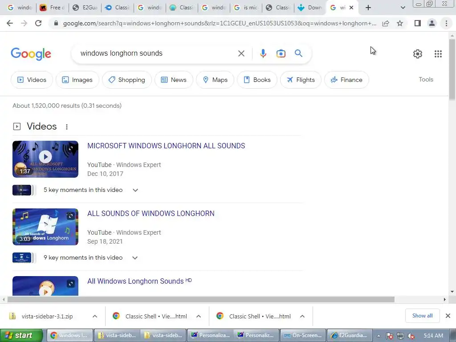This screenshot has height=342, width=456.
Task: Switch to the Free c... browser tab
Action: (x=53, y=8)
